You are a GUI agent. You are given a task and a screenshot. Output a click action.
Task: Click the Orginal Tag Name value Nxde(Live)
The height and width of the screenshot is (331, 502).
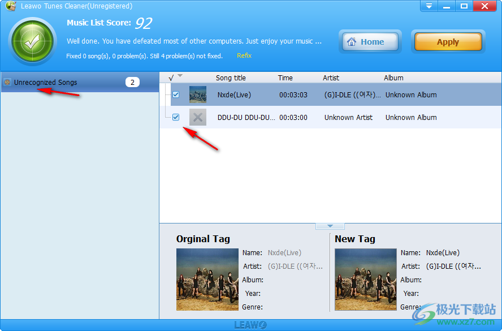(284, 253)
